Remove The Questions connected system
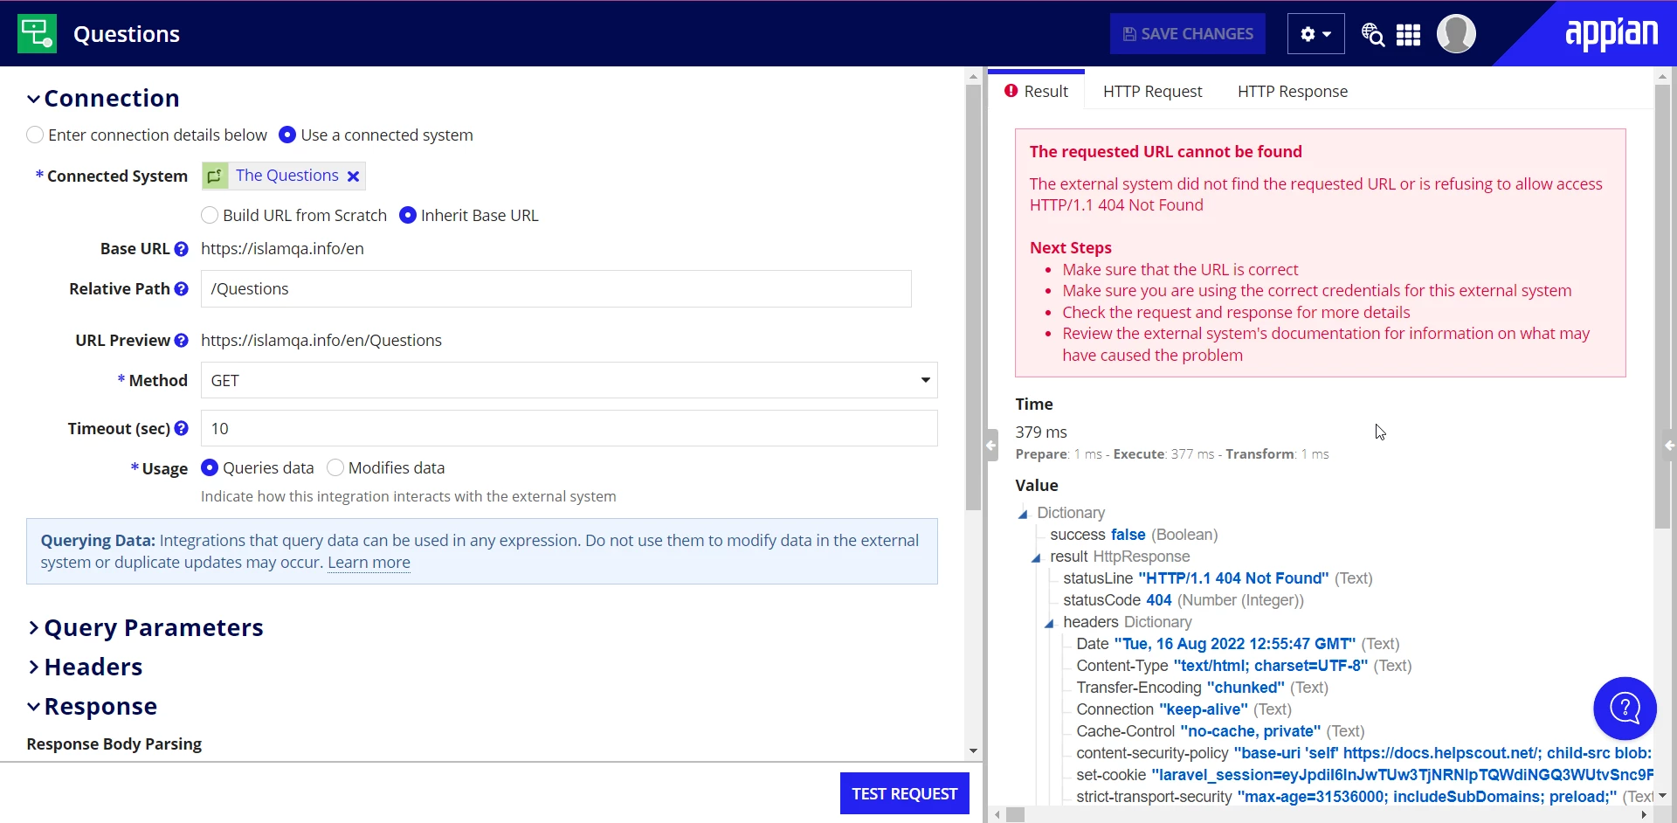Viewport: 1677px width, 823px height. click(x=353, y=176)
